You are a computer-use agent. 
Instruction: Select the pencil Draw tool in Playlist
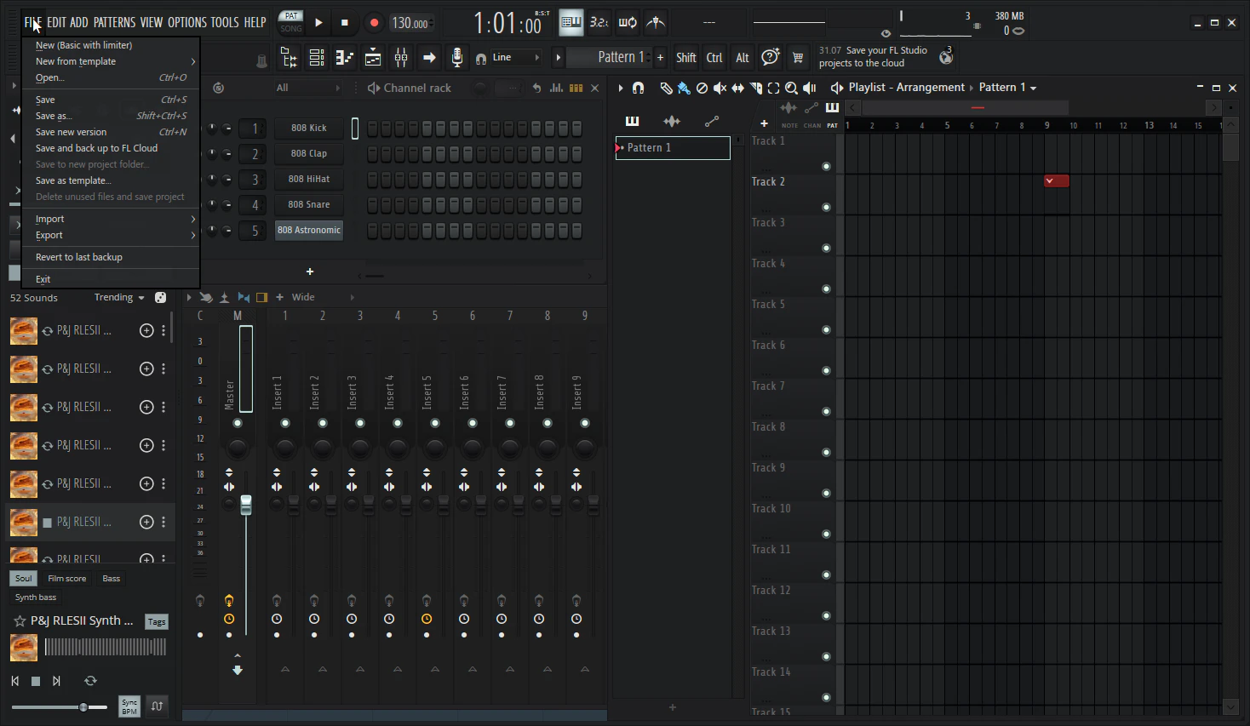(x=666, y=88)
